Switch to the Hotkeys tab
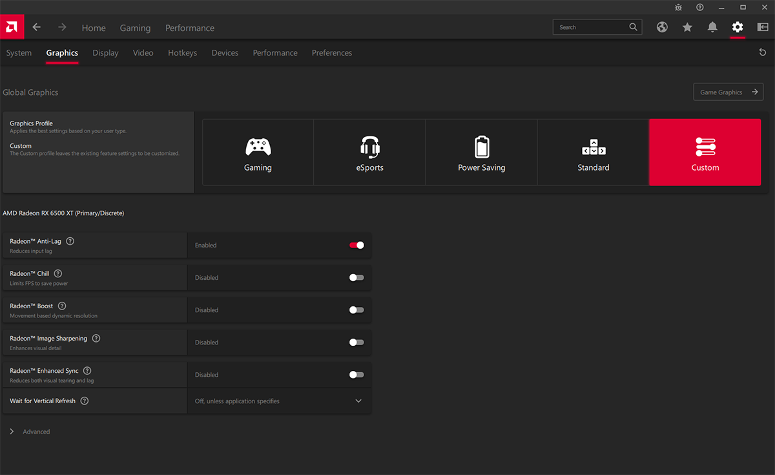The height and width of the screenshot is (475, 775). pos(182,53)
